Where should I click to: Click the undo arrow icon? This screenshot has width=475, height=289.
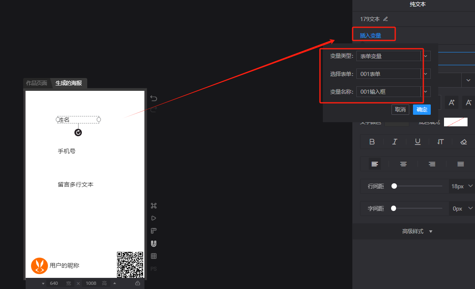pyautogui.click(x=154, y=98)
